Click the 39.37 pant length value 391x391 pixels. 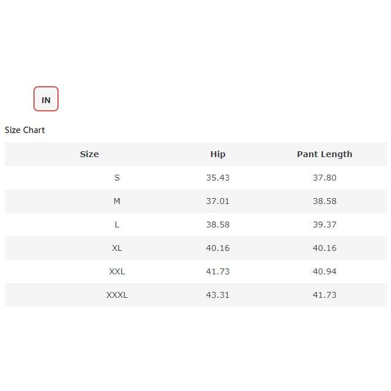[x=324, y=225]
